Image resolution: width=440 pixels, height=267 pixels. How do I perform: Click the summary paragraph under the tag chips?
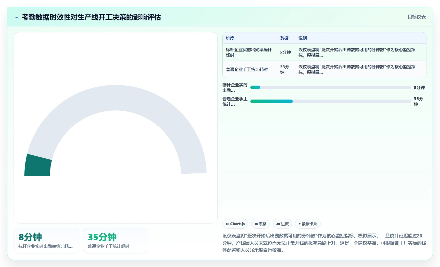(324, 243)
